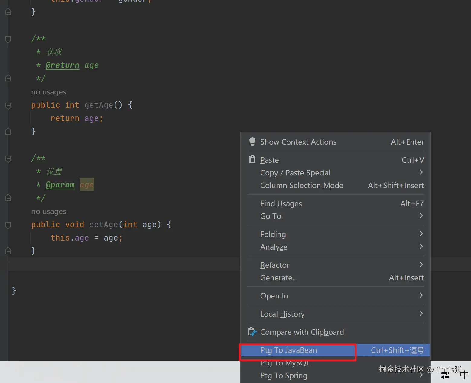The height and width of the screenshot is (383, 471).
Task: Choose Ptg To JavaBean menu item
Action: pyautogui.click(x=336, y=350)
